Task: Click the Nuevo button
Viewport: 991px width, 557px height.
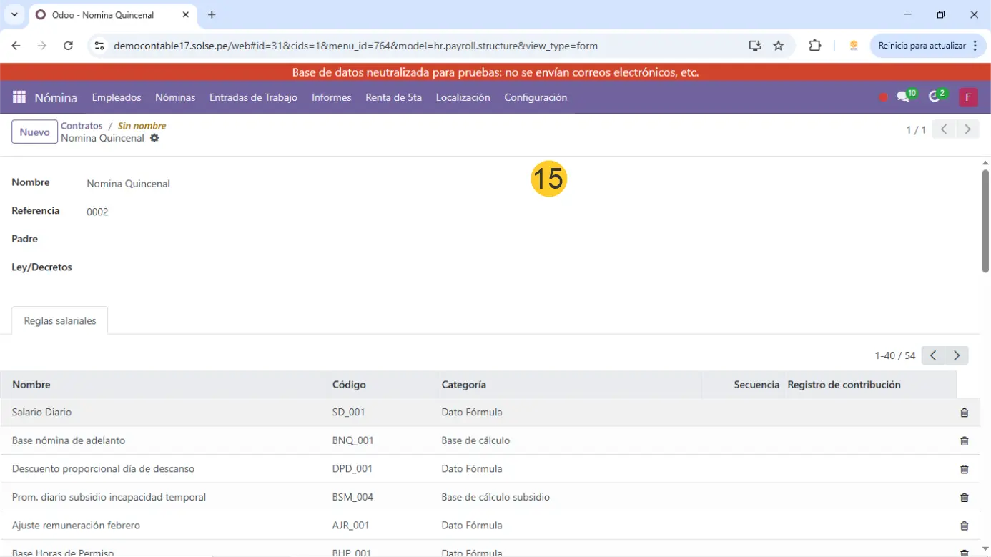Action: [x=34, y=132]
